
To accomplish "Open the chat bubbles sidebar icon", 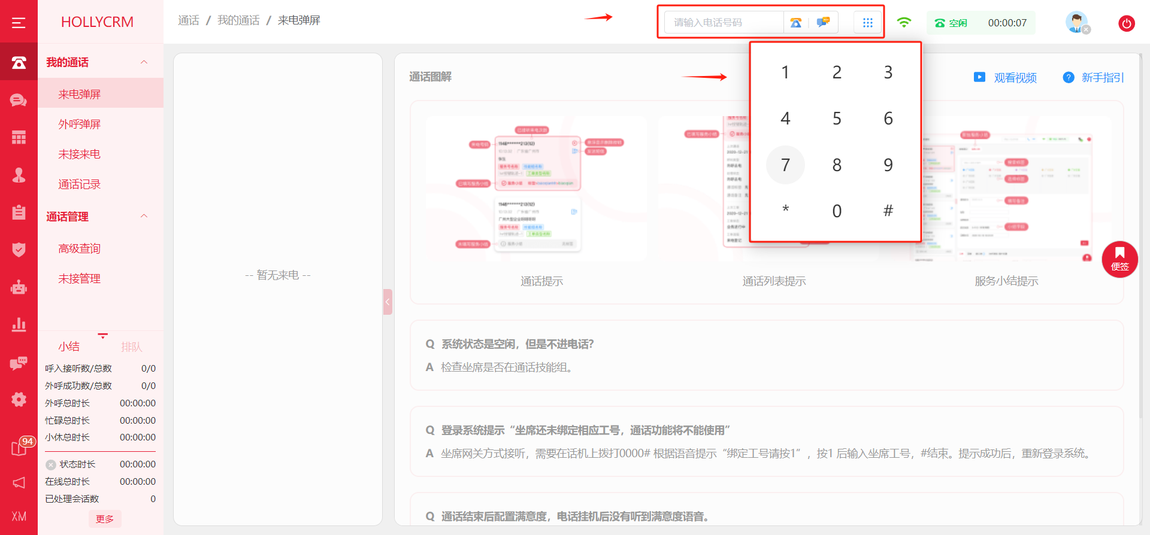I will pos(19,100).
